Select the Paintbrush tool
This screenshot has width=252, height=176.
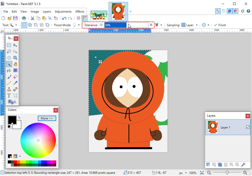[9, 77]
